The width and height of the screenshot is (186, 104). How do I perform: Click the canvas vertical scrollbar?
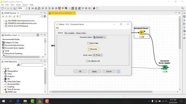click(180, 34)
